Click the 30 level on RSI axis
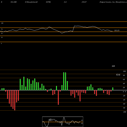Image resolution: width=127 pixels, height=127 pixels. coord(2,37)
